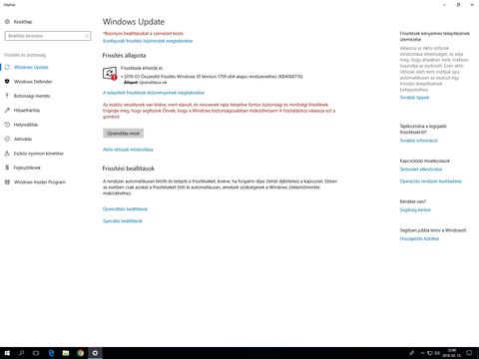479x359 pixels.
Task: Open network icon in system tray
Action: (x=430, y=353)
